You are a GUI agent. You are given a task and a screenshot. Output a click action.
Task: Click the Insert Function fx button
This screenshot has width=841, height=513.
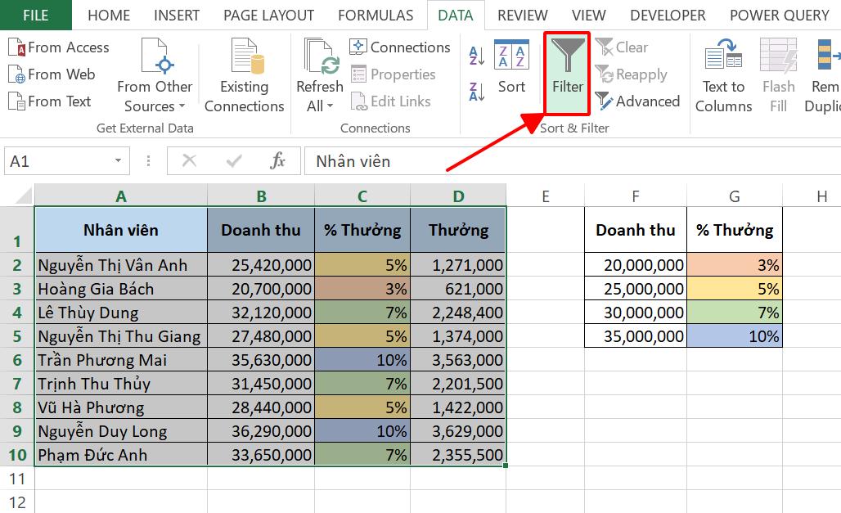[278, 161]
